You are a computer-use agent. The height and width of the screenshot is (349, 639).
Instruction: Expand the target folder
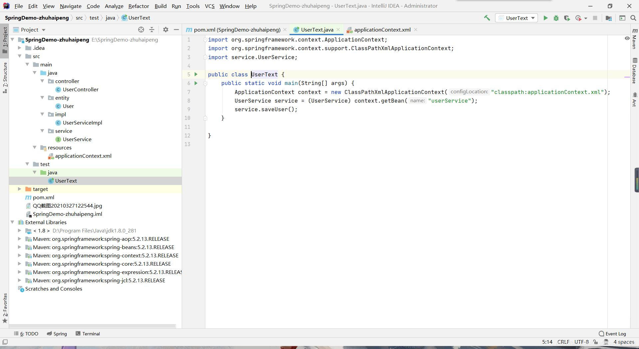tap(20, 189)
